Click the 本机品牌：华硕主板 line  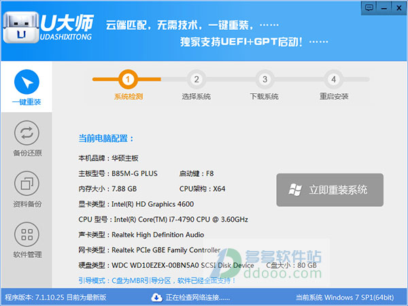108,158
